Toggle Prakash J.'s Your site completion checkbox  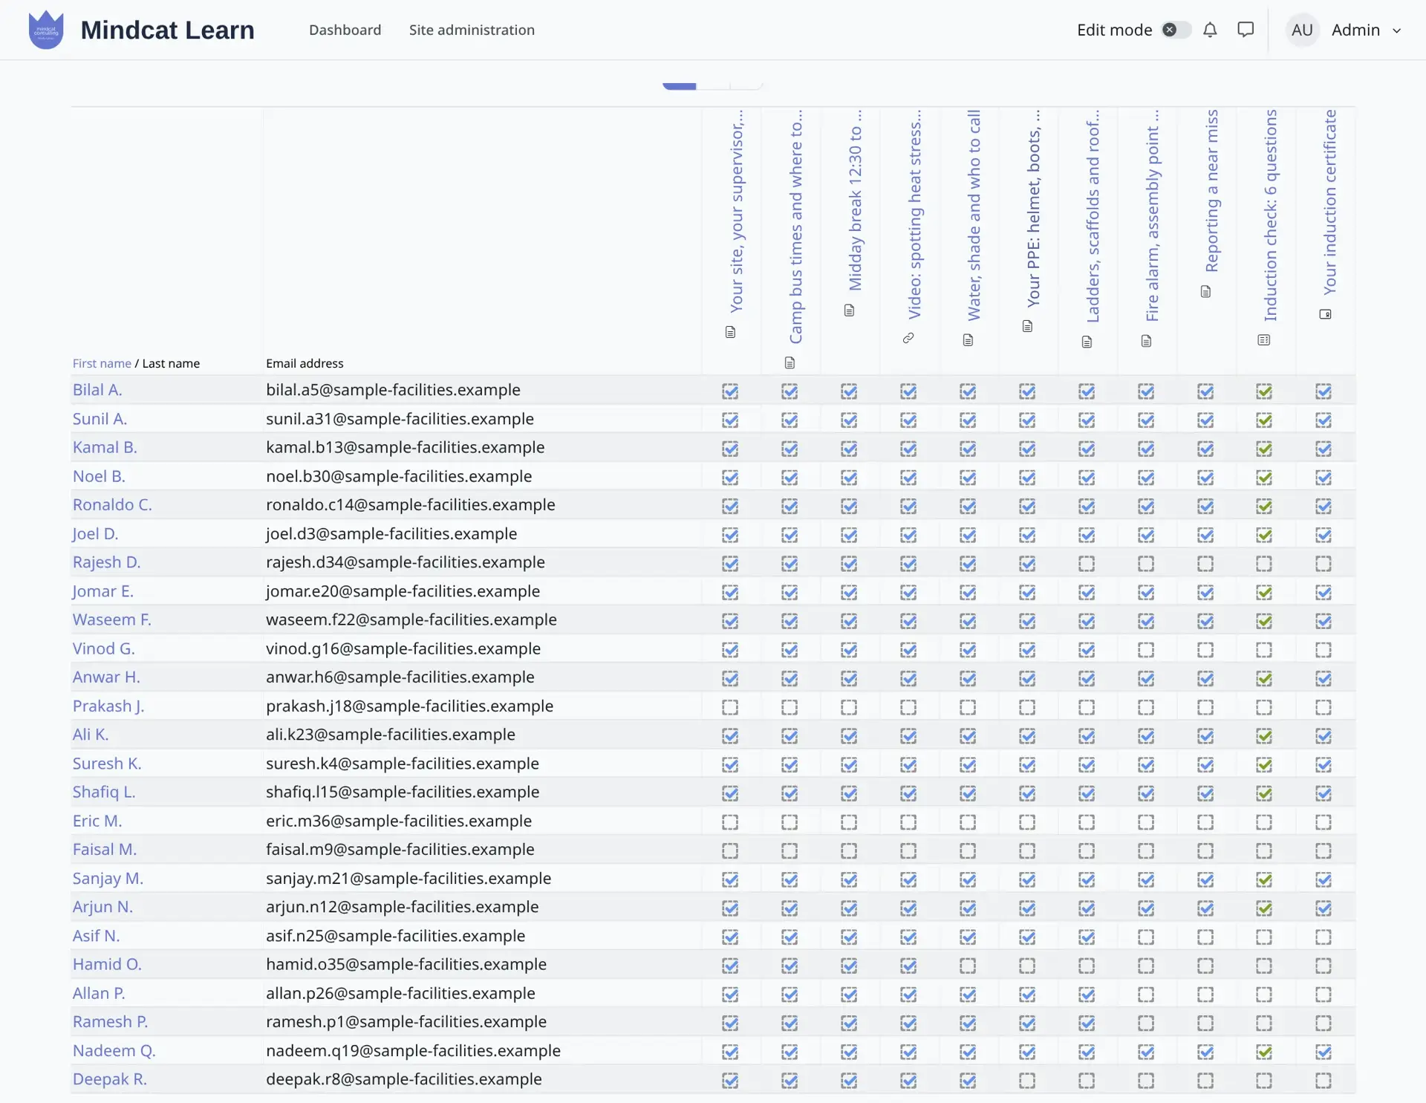[730, 707]
